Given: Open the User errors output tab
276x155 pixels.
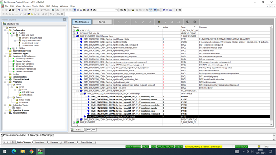Looking at the screenshot, I should click(x=54, y=142).
